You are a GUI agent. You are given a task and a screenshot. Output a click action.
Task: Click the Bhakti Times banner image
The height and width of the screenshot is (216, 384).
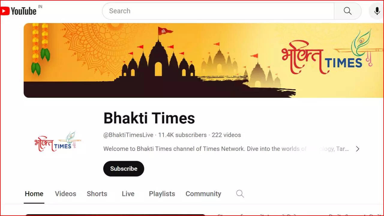point(204,60)
